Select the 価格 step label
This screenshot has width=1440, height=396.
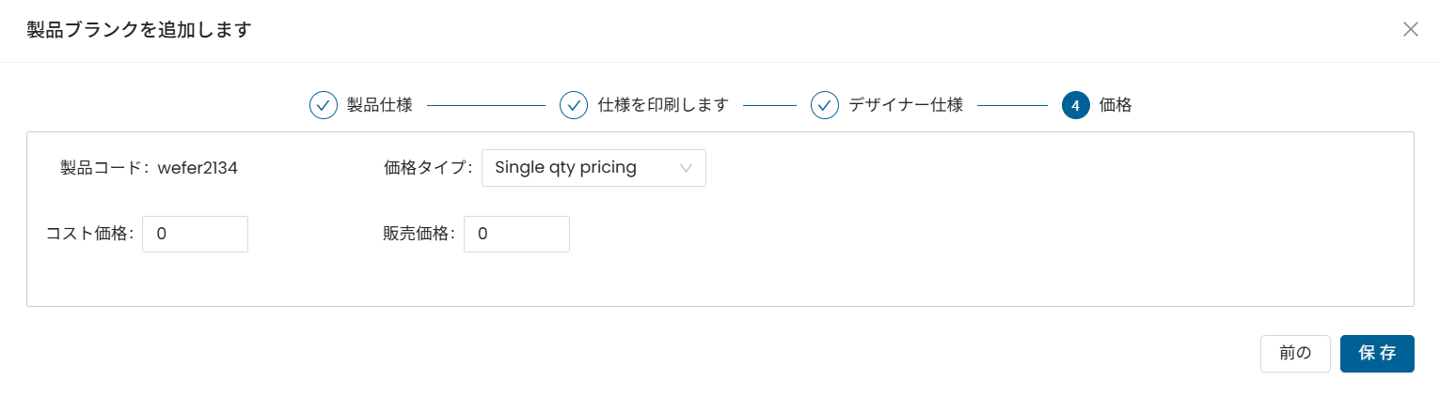point(1116,105)
